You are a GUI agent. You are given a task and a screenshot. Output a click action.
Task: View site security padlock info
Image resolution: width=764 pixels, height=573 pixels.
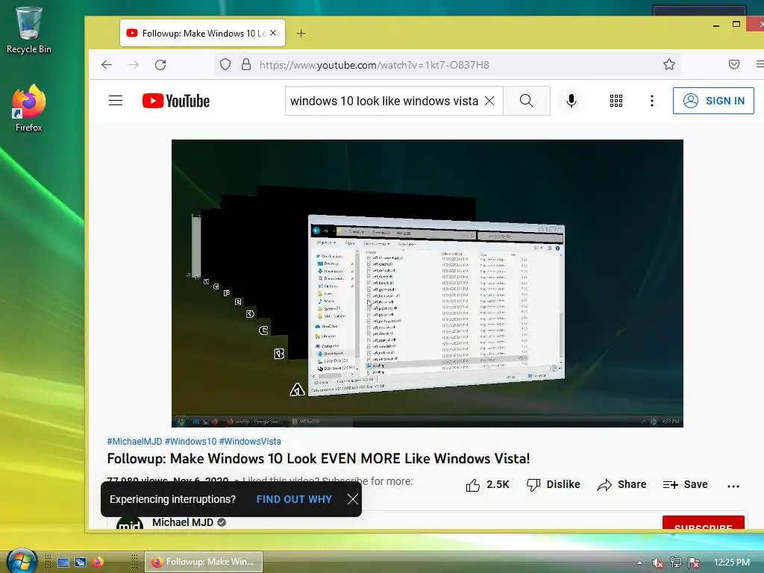point(246,65)
